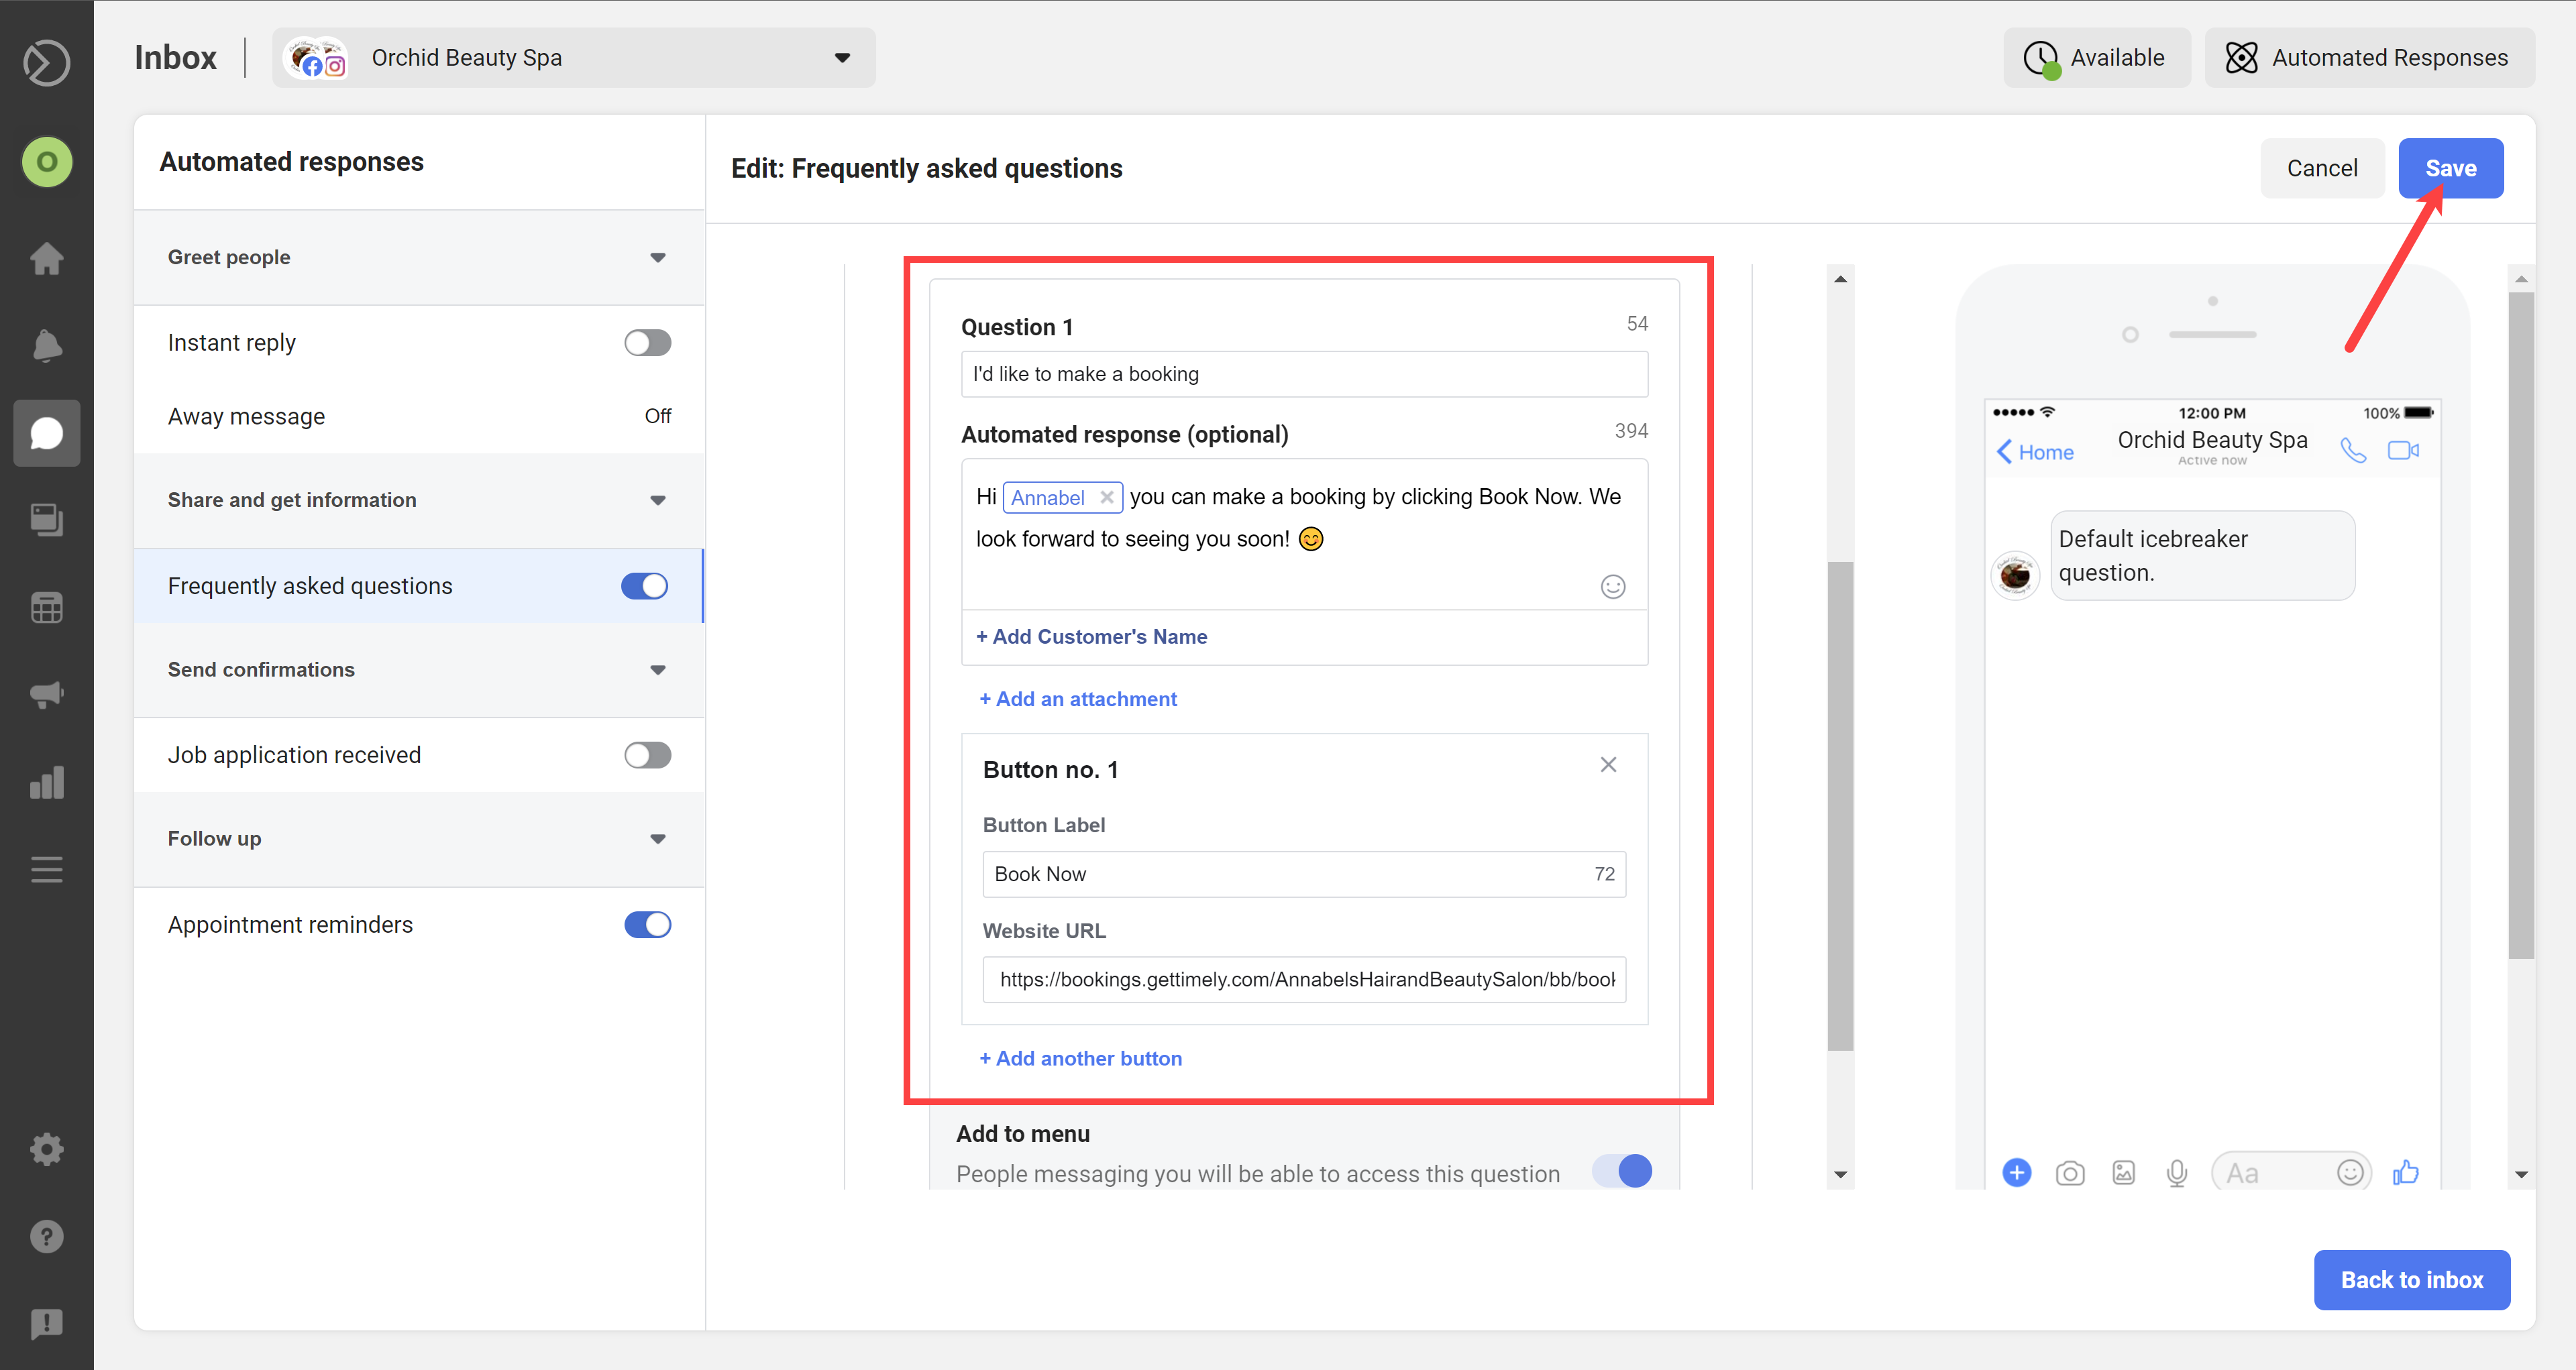The image size is (2576, 1370).
Task: Tap the thumbs up icon in preview
Action: click(x=2405, y=1172)
